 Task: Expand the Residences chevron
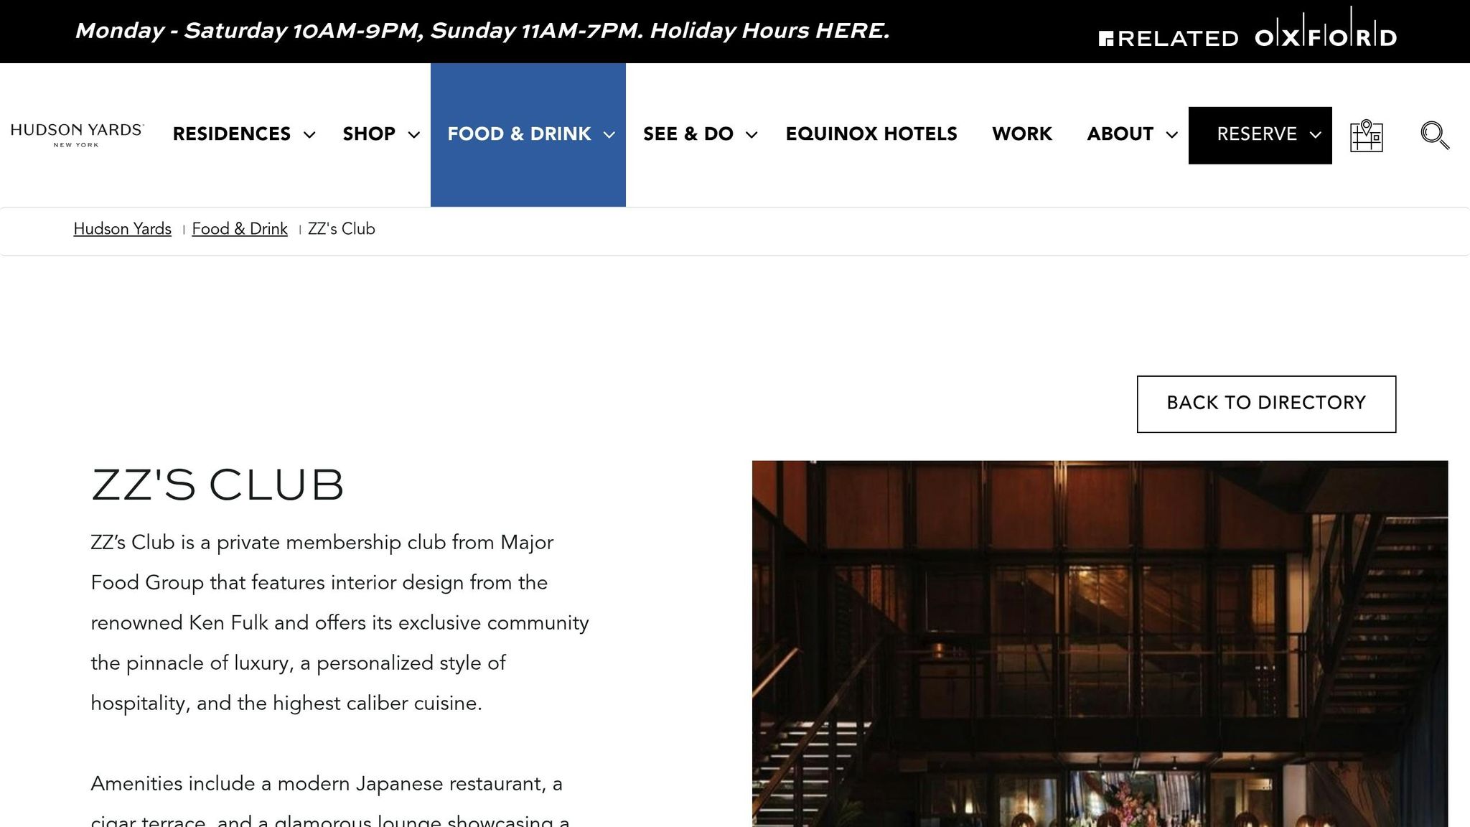click(309, 135)
